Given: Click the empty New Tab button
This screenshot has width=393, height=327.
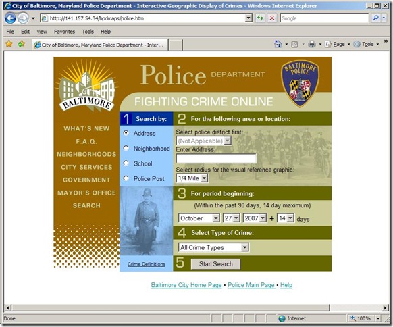Looking at the screenshot, I should click(x=176, y=45).
